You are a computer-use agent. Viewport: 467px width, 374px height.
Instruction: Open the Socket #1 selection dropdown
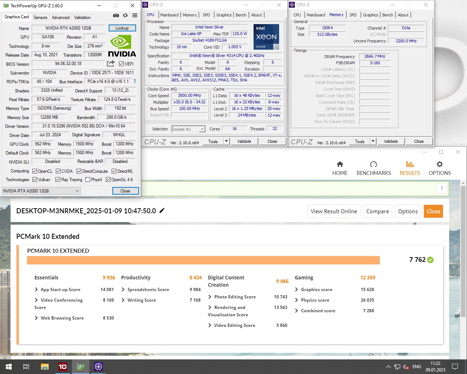[x=188, y=129]
